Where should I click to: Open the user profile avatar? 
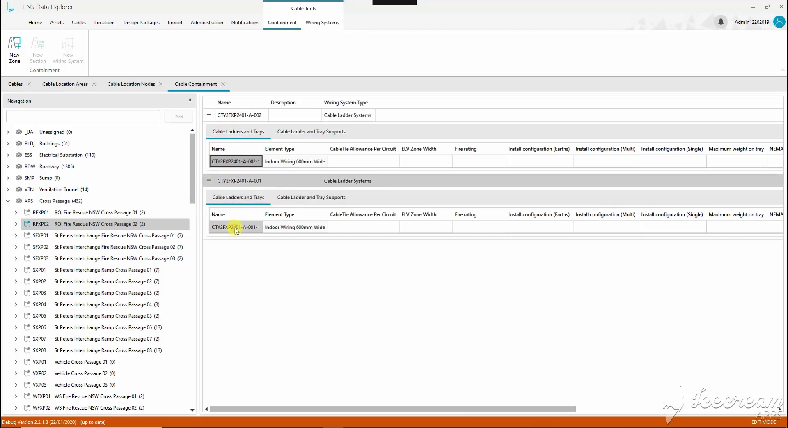(779, 22)
